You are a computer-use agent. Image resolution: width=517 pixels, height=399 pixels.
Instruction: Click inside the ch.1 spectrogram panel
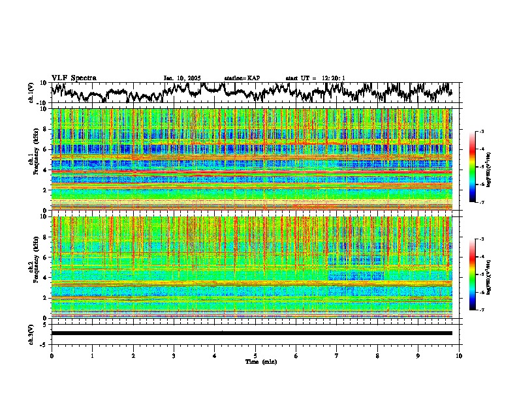point(252,159)
